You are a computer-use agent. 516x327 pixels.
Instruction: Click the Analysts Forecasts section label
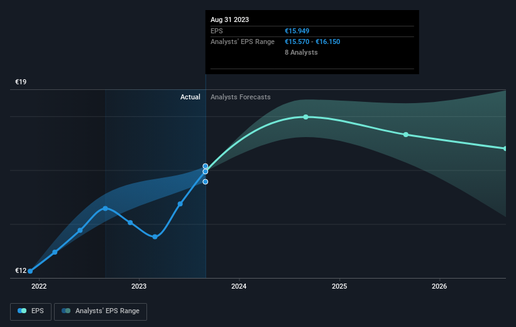click(241, 97)
